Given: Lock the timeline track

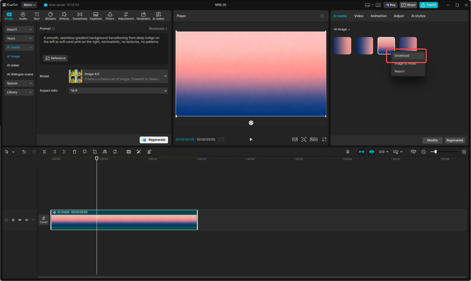Looking at the screenshot, I should (x=13, y=220).
